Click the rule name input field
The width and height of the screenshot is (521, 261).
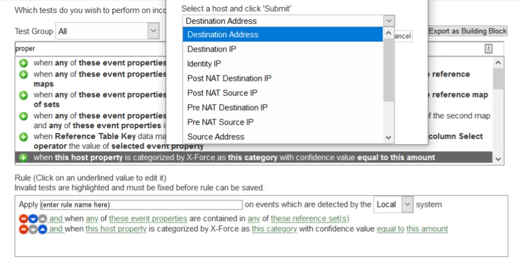[x=141, y=205]
